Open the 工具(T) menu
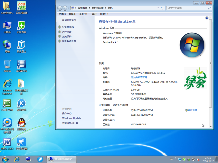 tap(93, 14)
